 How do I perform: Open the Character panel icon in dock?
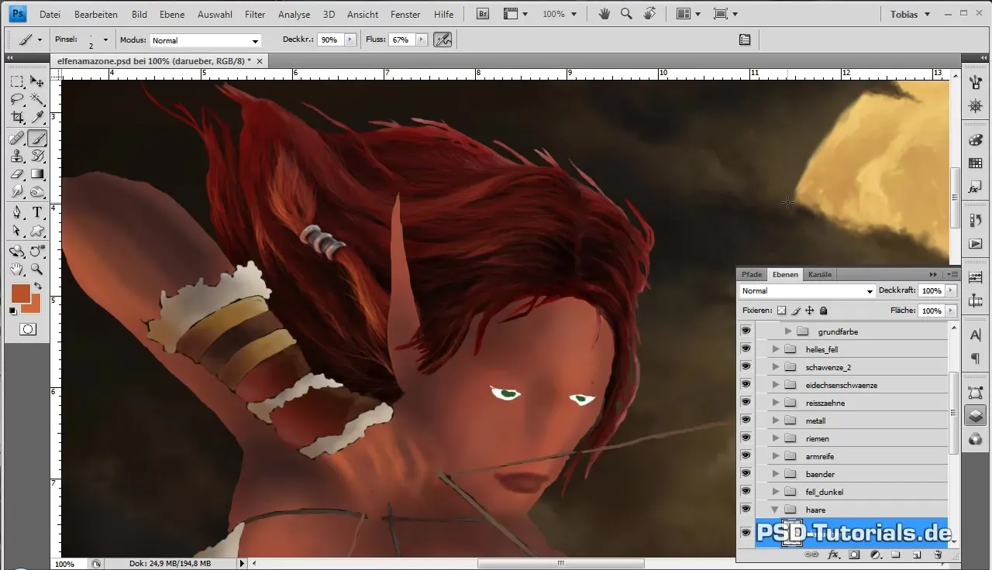click(x=975, y=335)
